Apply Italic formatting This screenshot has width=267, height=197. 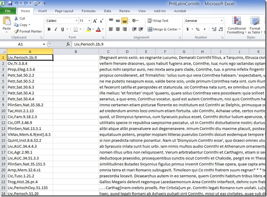tap(56, 29)
